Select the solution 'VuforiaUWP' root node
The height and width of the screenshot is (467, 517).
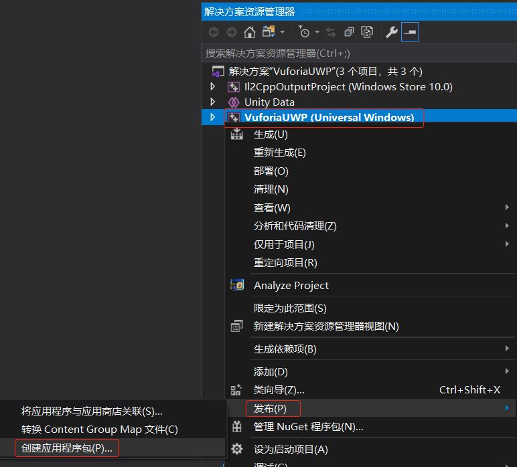[325, 72]
